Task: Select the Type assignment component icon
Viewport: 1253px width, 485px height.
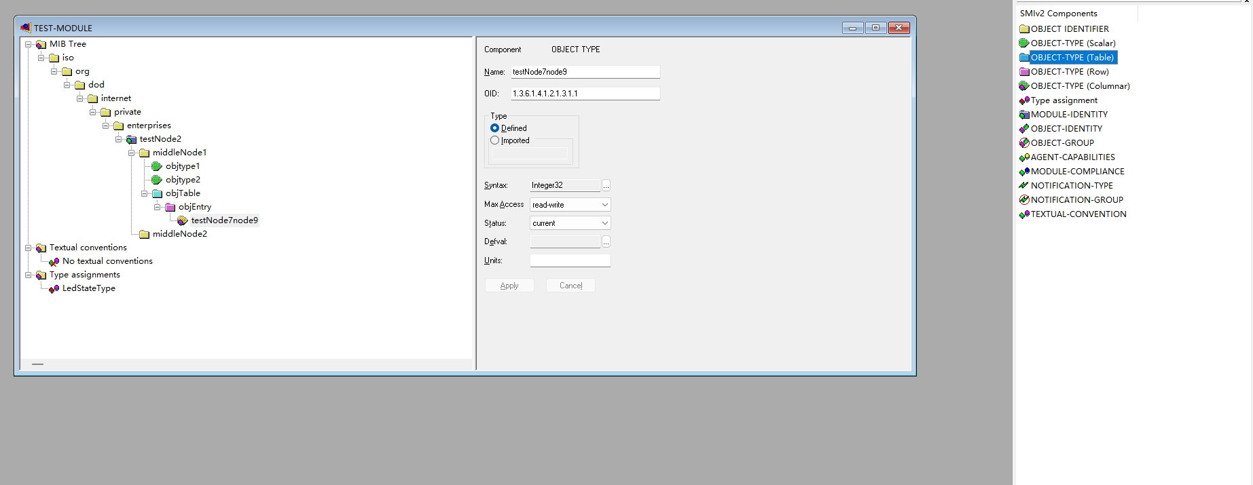Action: pos(1024,100)
